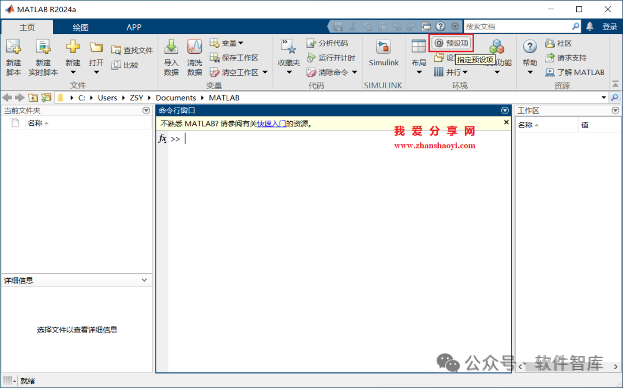Switch to the 绘图 tab
This screenshot has height=388, width=623.
(81, 27)
